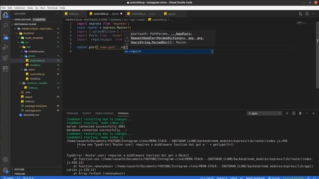Kill the terminal with trash icon
Viewport: 319px width, 179px height.
[300, 113]
